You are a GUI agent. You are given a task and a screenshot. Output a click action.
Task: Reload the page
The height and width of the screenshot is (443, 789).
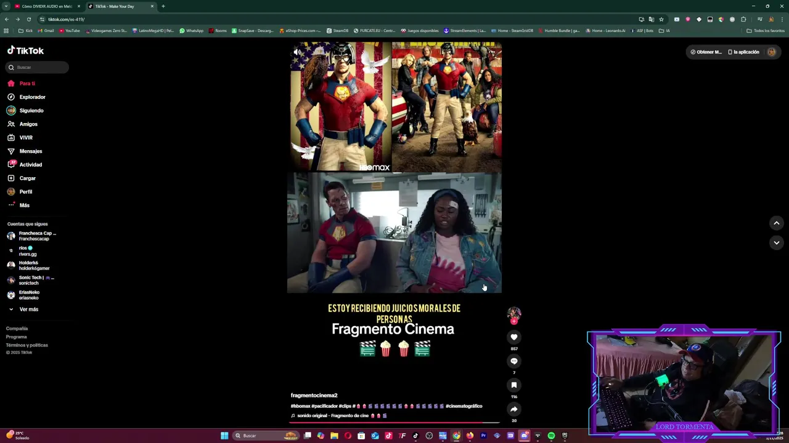click(28, 19)
